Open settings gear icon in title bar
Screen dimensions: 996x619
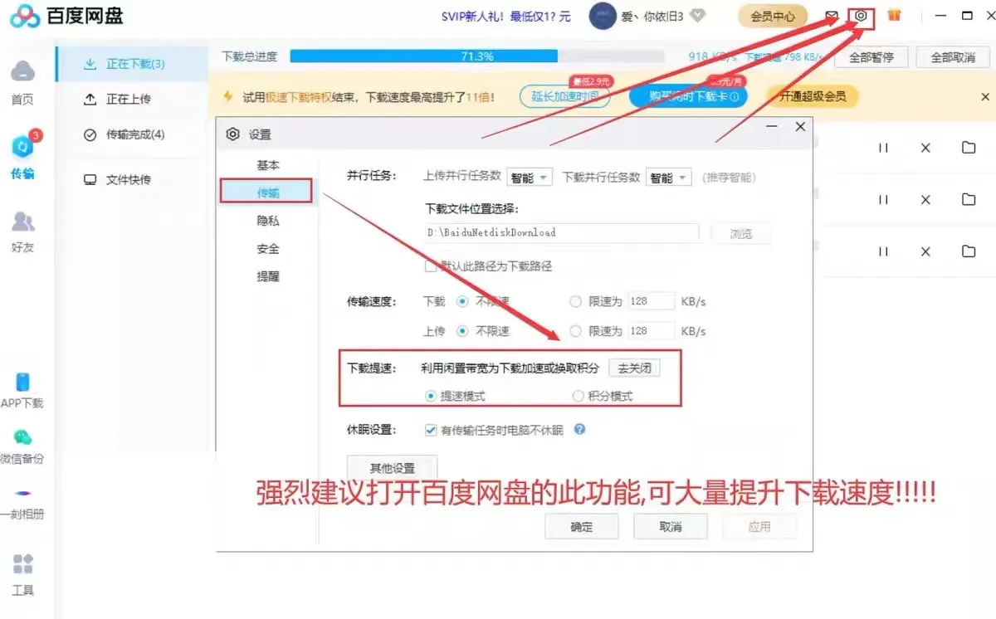click(x=862, y=16)
